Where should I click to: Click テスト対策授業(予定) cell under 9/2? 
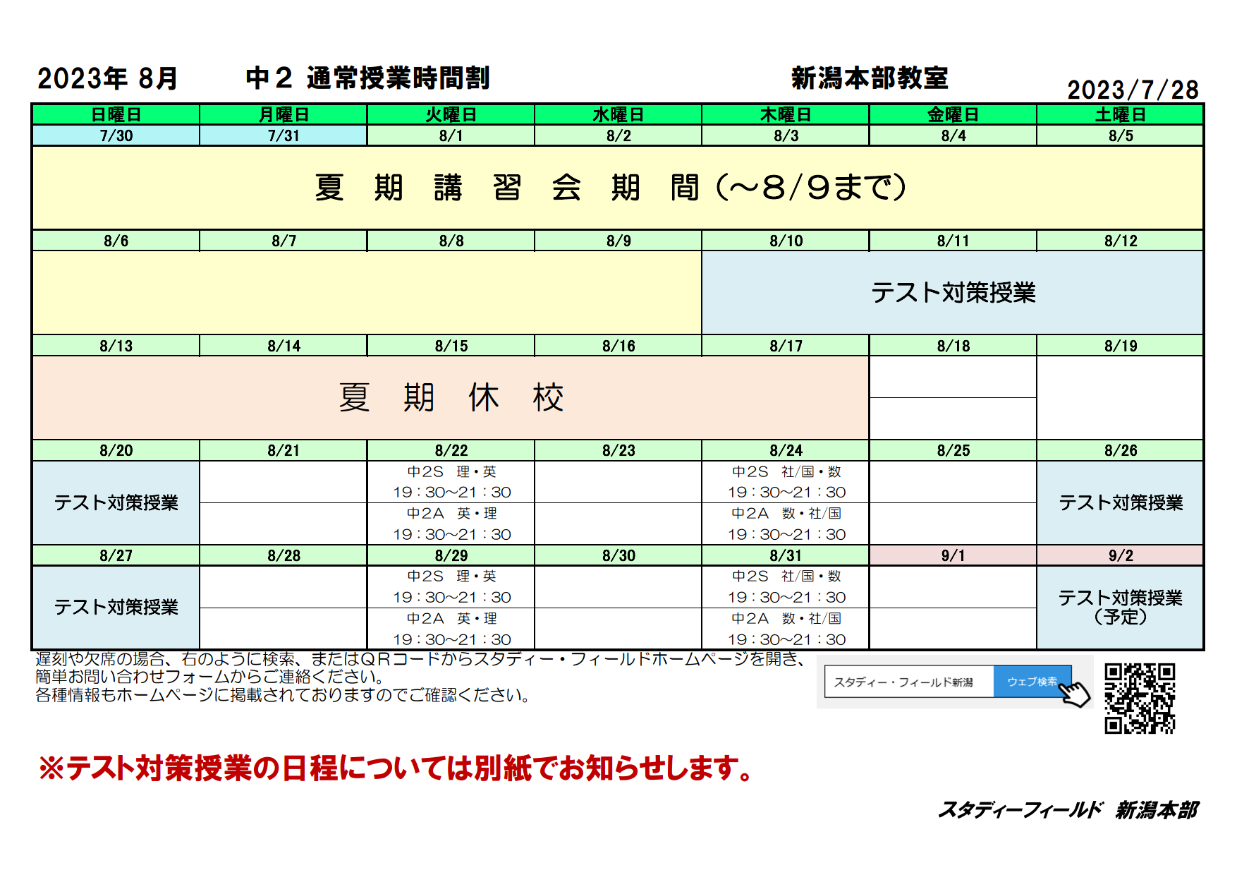tap(1121, 607)
